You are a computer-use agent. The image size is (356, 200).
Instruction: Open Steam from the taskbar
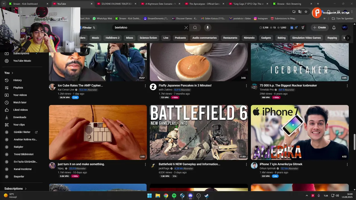click(x=207, y=196)
